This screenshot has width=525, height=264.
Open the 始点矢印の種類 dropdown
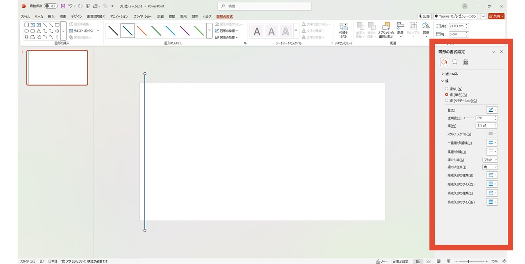pos(492,175)
